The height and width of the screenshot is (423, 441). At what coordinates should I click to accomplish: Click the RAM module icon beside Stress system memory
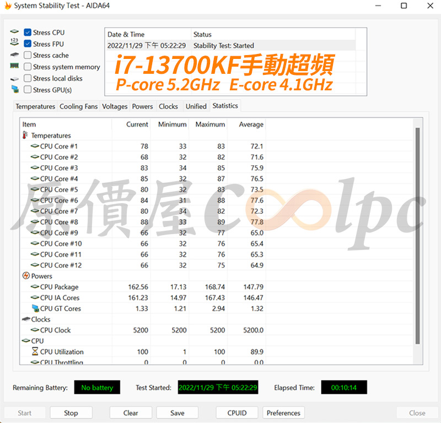pyautogui.click(x=14, y=66)
